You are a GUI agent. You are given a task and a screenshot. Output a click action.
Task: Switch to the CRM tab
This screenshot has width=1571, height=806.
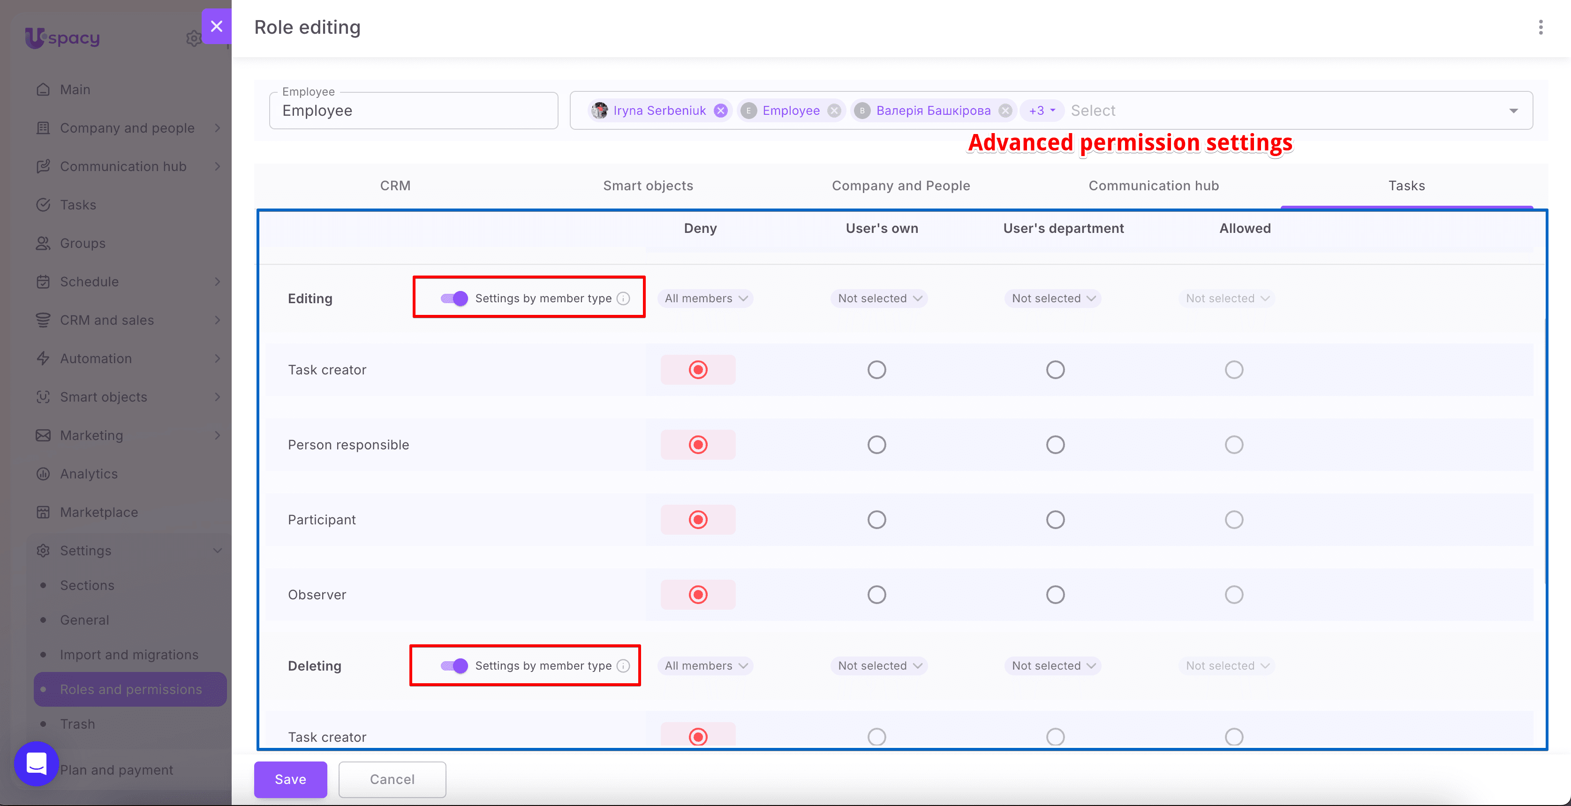[x=395, y=186]
